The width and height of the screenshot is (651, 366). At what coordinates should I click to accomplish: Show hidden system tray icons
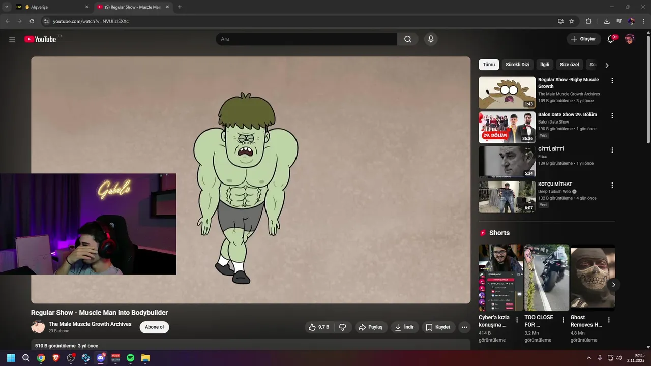(589, 358)
